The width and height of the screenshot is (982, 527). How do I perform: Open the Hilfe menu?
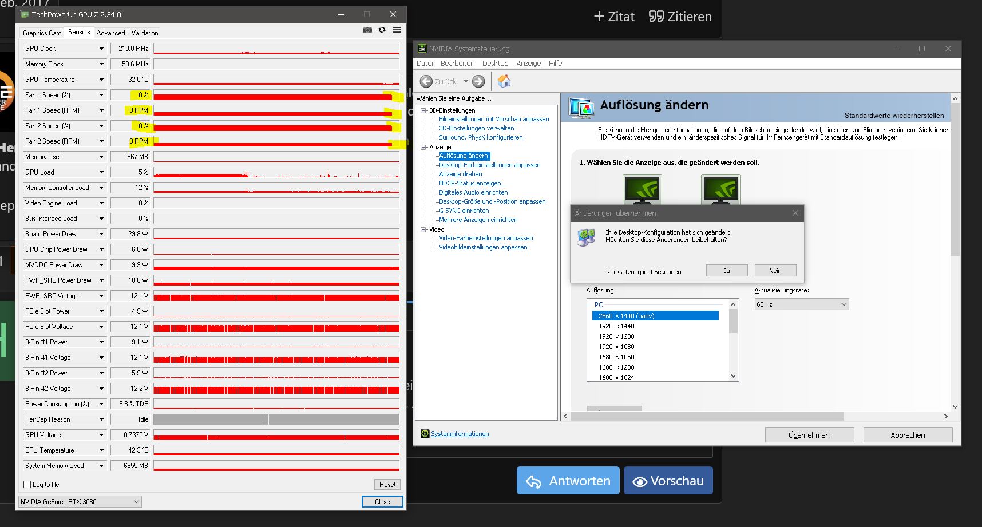point(555,64)
